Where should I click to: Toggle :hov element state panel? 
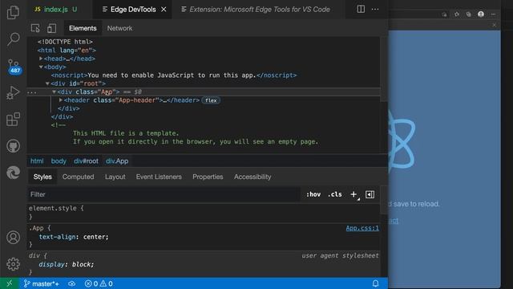pyautogui.click(x=313, y=194)
